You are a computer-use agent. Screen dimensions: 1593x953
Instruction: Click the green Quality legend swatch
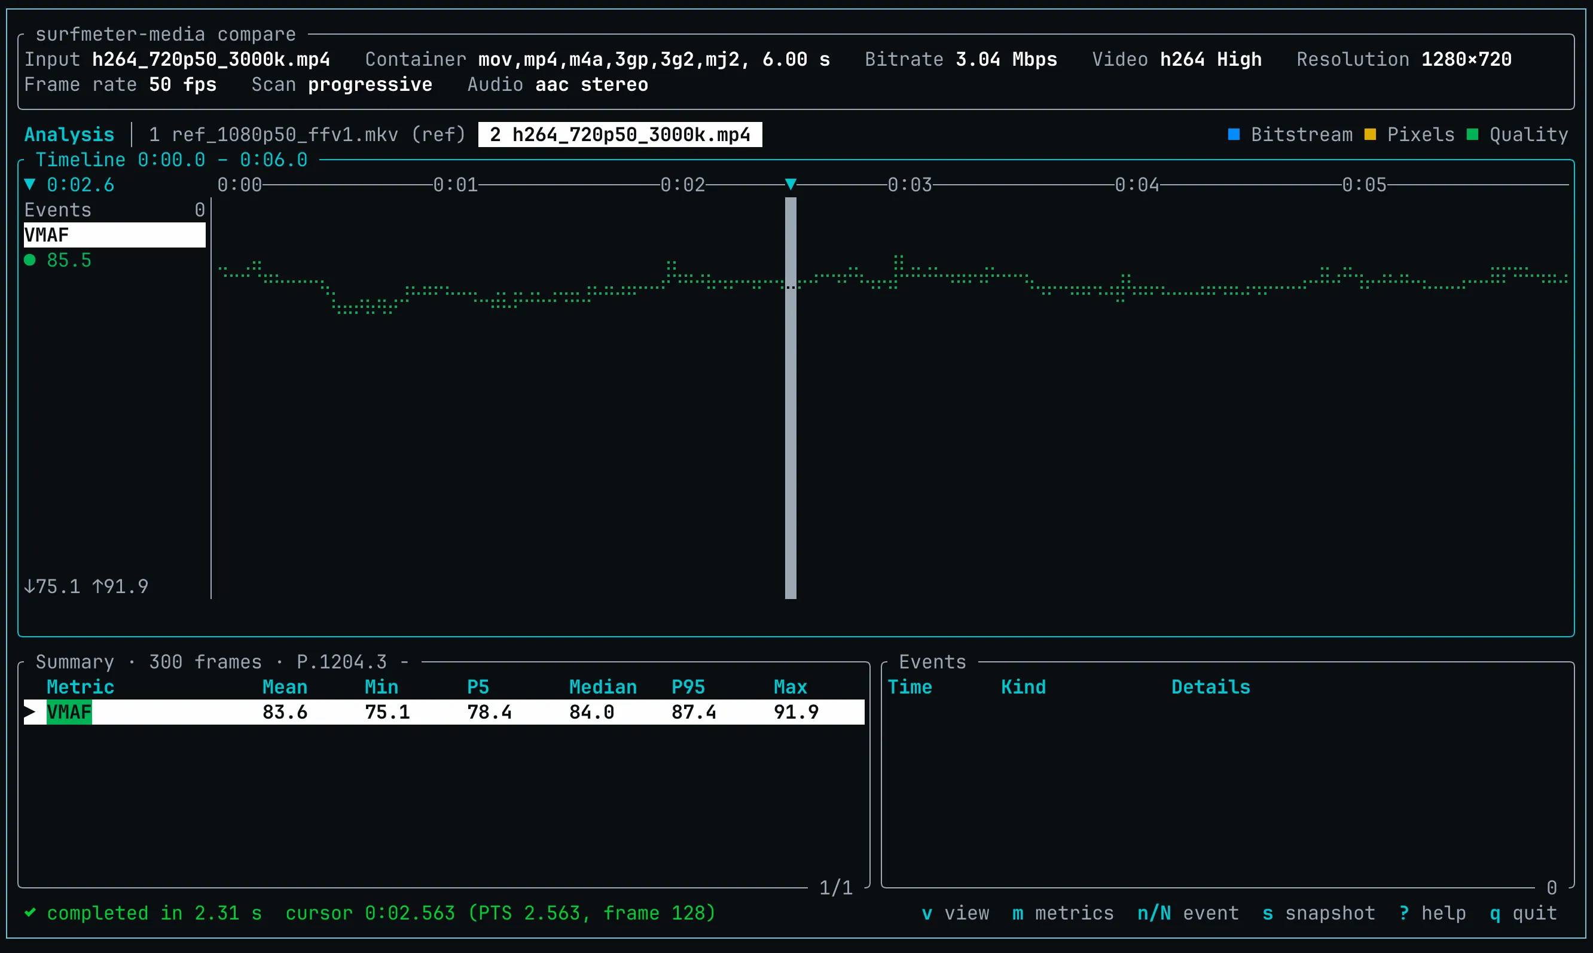[1472, 134]
